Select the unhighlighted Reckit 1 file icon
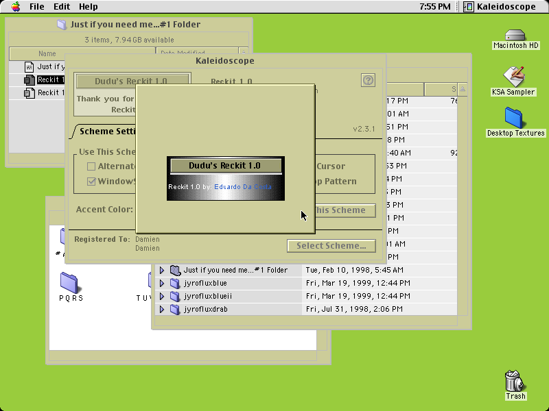The height and width of the screenshot is (411, 549). coord(30,93)
